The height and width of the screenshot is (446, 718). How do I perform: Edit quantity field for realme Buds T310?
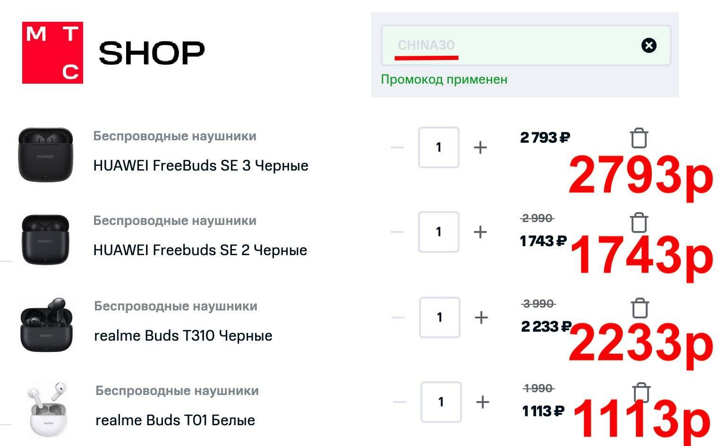[439, 317]
